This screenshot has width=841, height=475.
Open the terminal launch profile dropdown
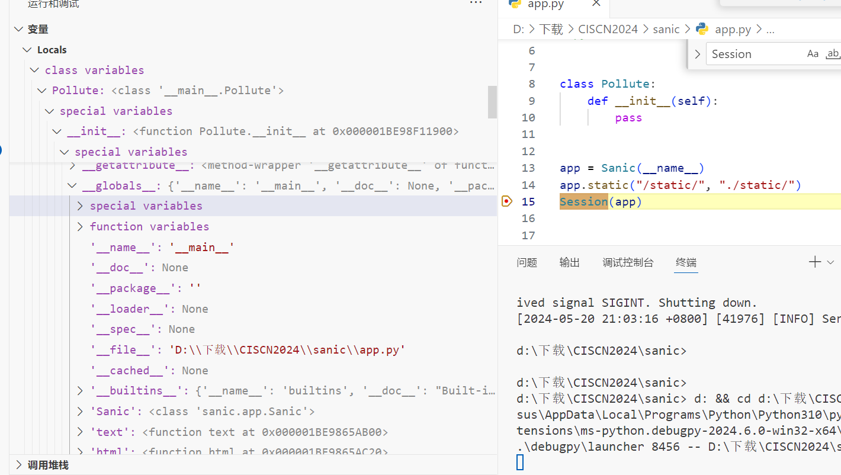[830, 262]
